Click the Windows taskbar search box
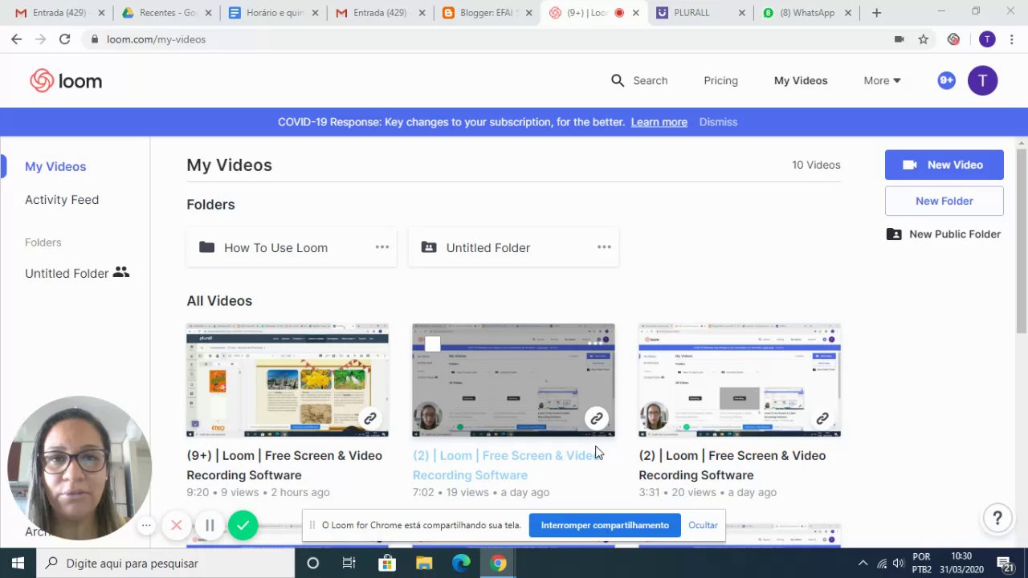This screenshot has width=1028, height=578. (165, 564)
